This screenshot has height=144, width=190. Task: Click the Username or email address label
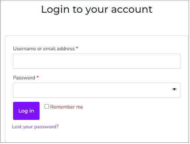tap(44, 49)
